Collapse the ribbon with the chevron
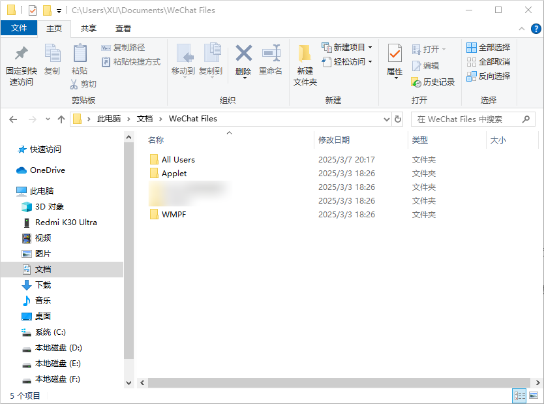The height and width of the screenshot is (404, 544). tap(522, 29)
